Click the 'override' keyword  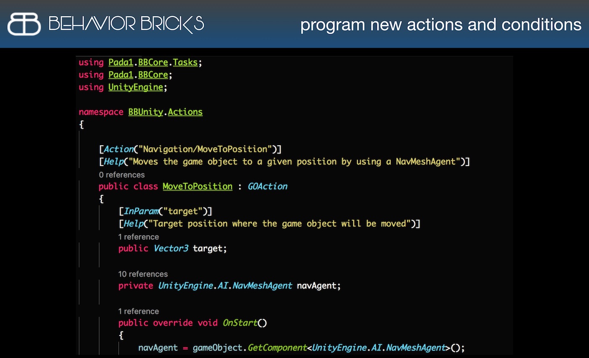(173, 323)
